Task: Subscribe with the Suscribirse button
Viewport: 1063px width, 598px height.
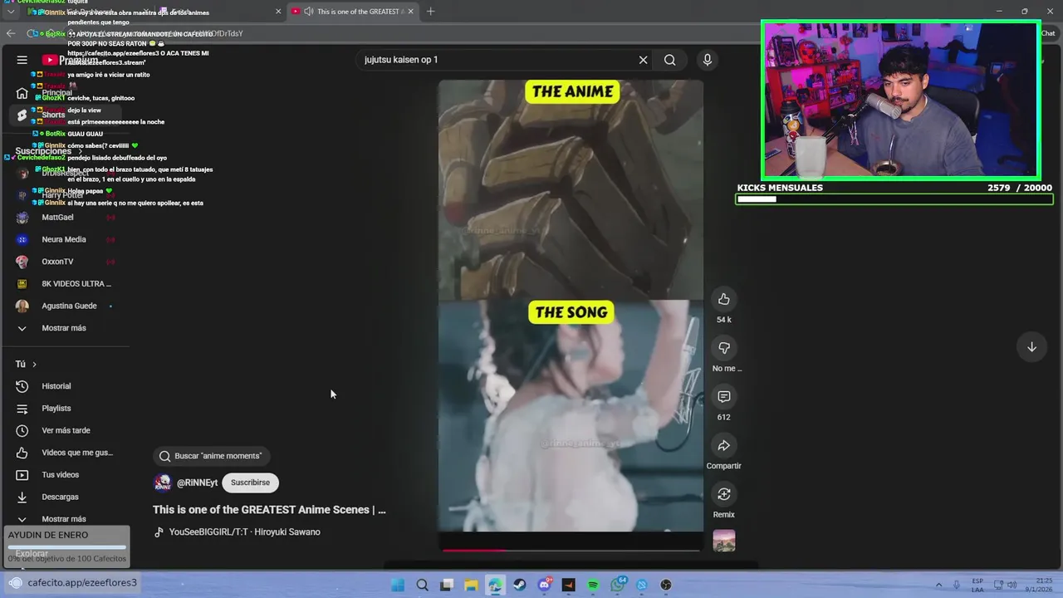Action: pyautogui.click(x=250, y=483)
